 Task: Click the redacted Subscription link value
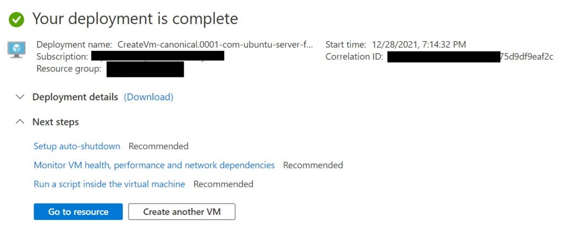(158, 56)
